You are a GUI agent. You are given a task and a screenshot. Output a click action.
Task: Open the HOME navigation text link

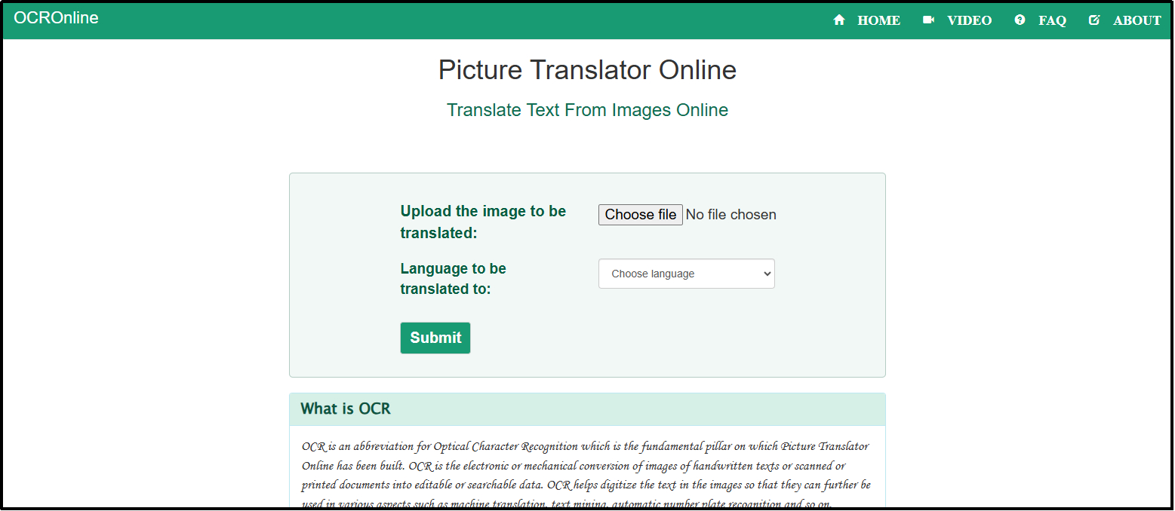pyautogui.click(x=878, y=20)
